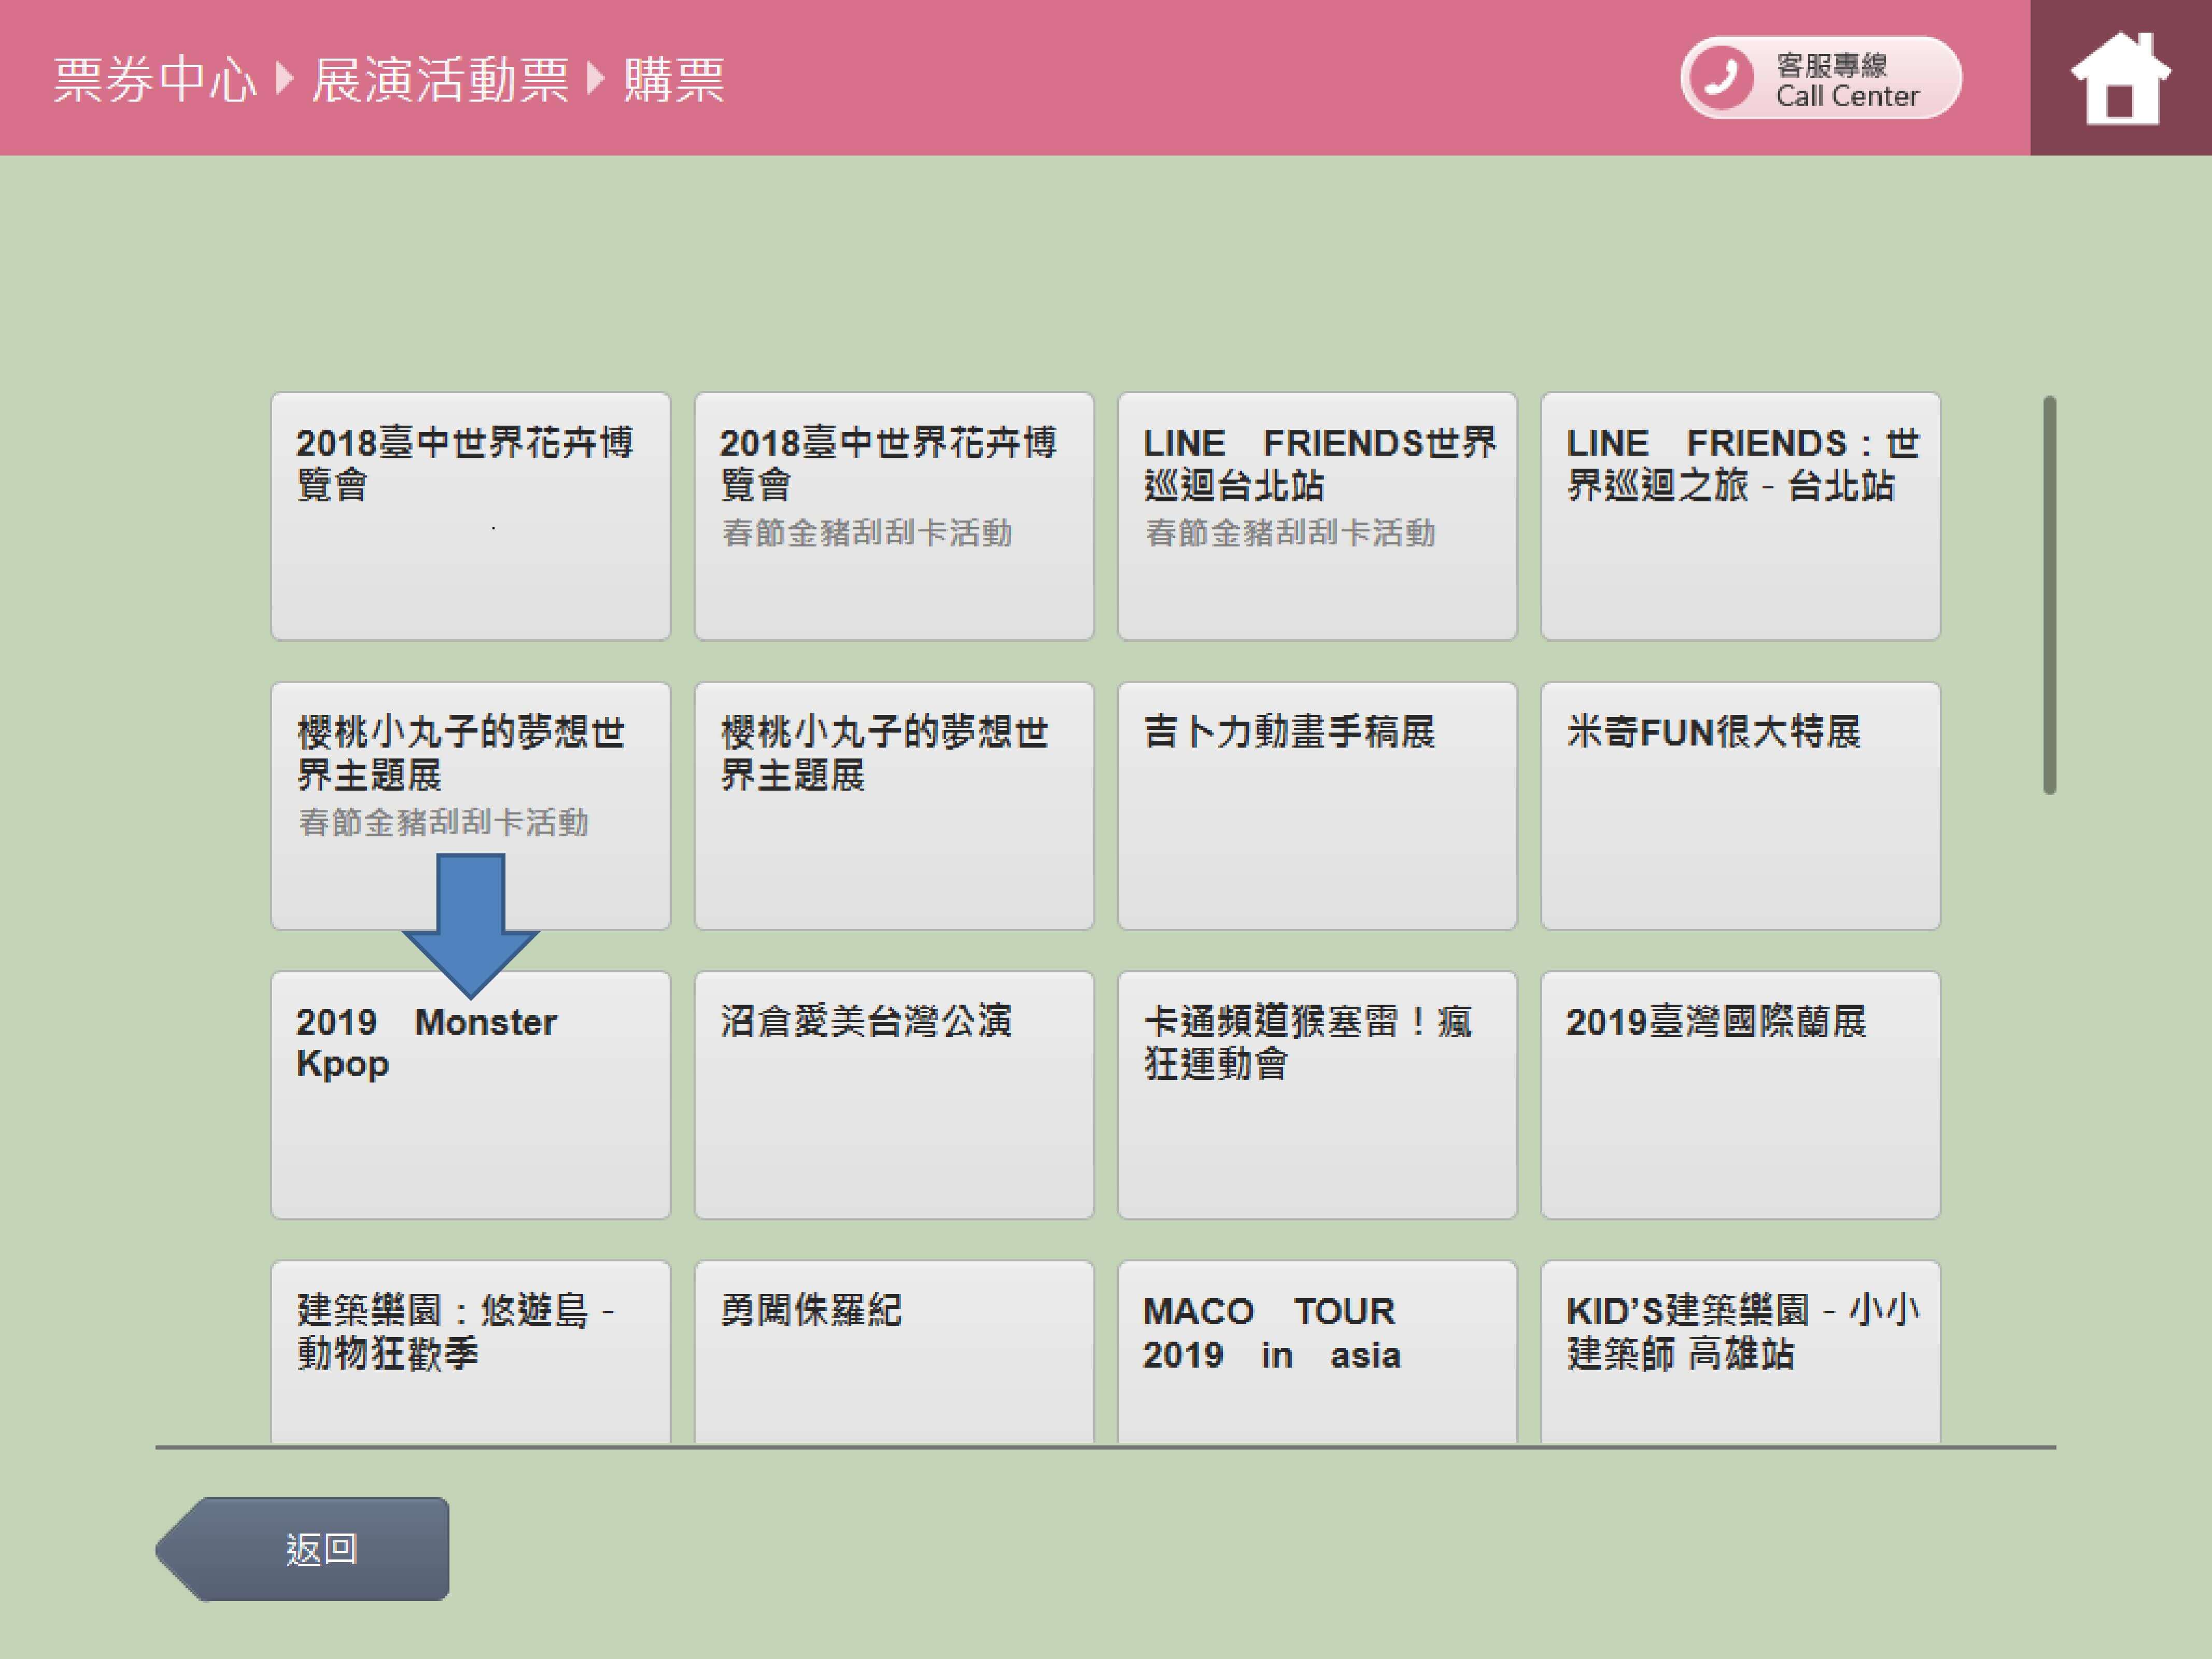Open 米奇FUN很大特展 event
2212x1659 pixels.
tap(1741, 806)
